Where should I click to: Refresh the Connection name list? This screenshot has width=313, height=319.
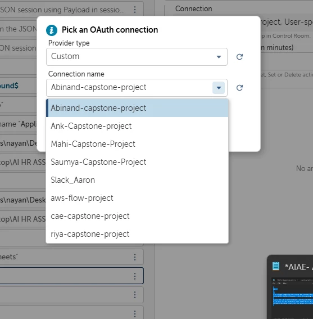click(x=239, y=88)
